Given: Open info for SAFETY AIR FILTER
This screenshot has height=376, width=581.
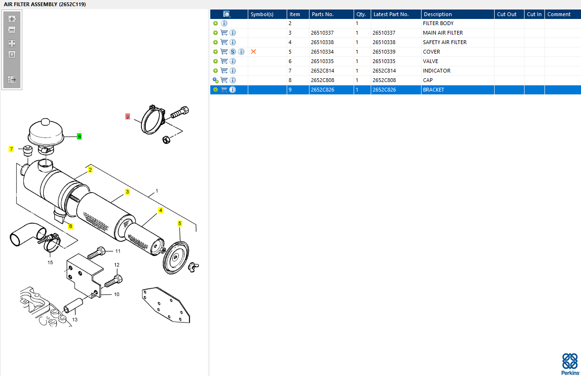Looking at the screenshot, I should (233, 42).
